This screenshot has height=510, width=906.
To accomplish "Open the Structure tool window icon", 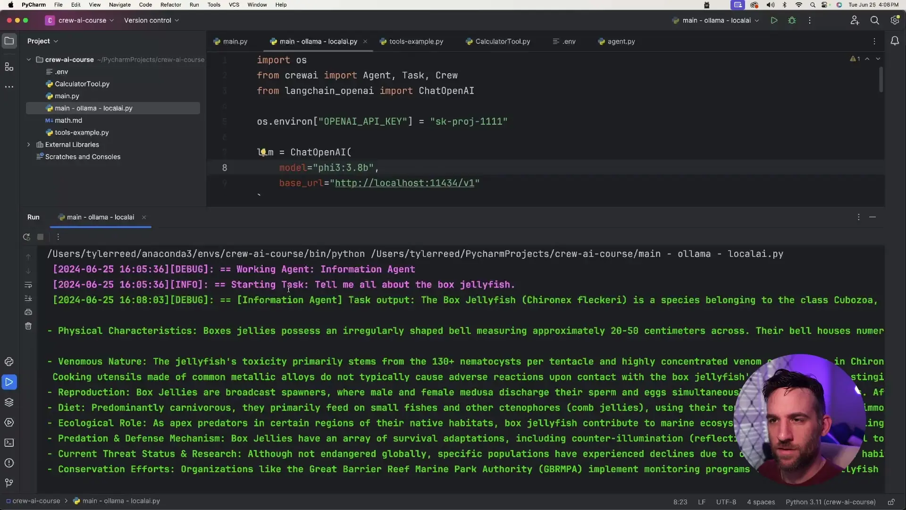I will pyautogui.click(x=9, y=67).
